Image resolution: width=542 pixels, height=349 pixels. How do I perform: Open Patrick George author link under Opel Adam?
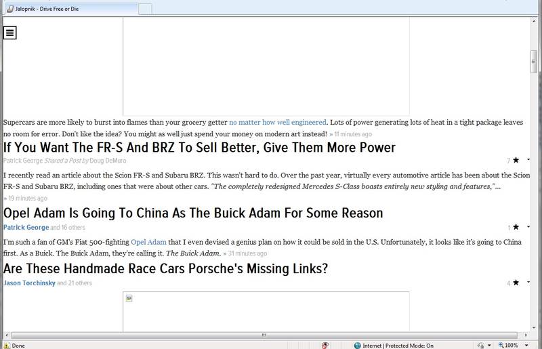pos(26,227)
